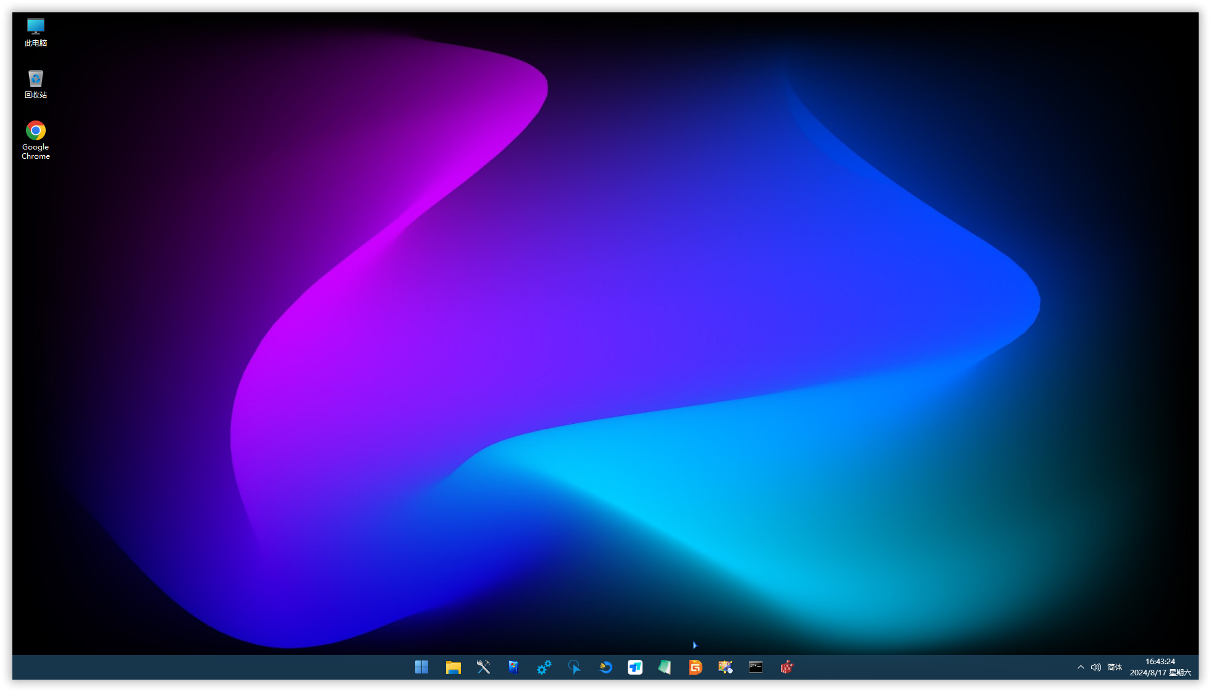Select the 回收站 recycle bin icon
This screenshot has height=692, width=1211.
coord(36,84)
